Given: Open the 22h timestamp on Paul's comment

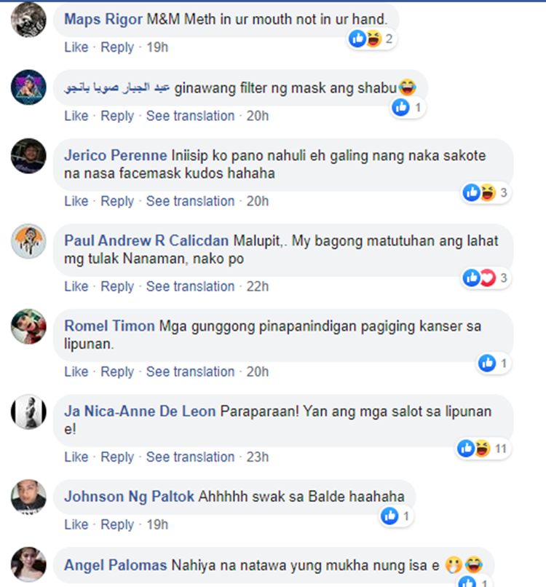Looking at the screenshot, I should (258, 286).
